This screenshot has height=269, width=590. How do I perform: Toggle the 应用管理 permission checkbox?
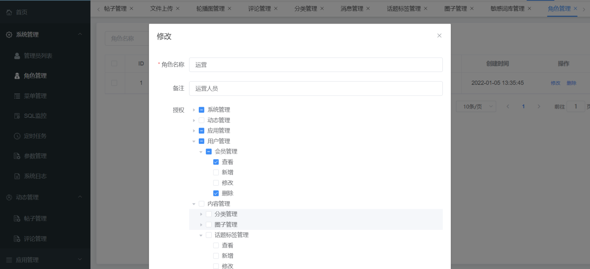[202, 131]
